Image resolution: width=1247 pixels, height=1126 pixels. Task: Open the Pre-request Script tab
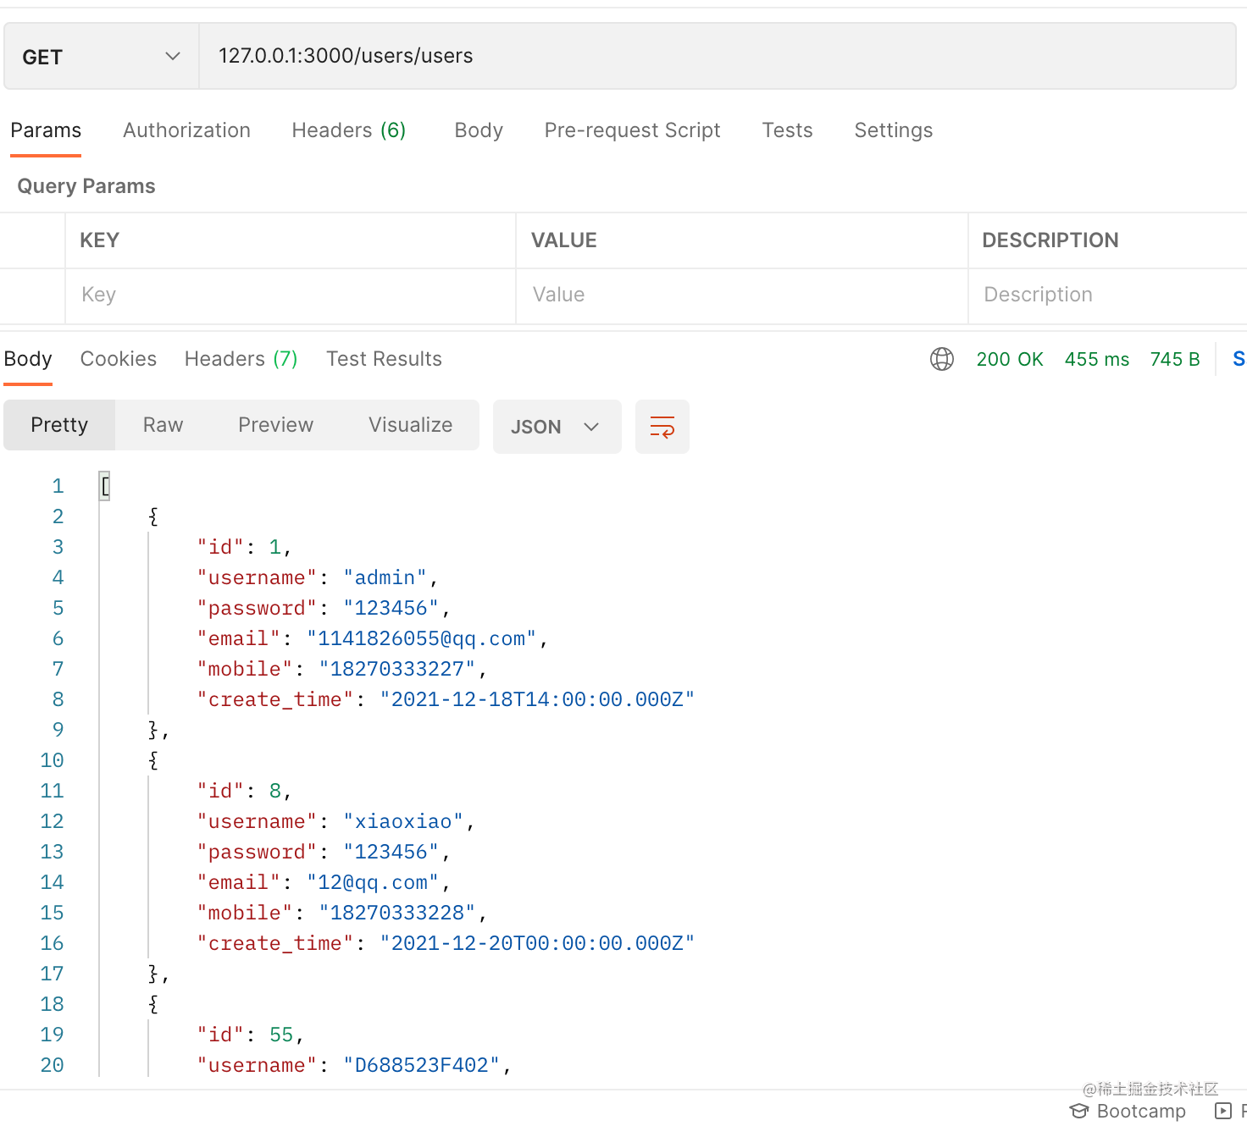click(x=632, y=130)
